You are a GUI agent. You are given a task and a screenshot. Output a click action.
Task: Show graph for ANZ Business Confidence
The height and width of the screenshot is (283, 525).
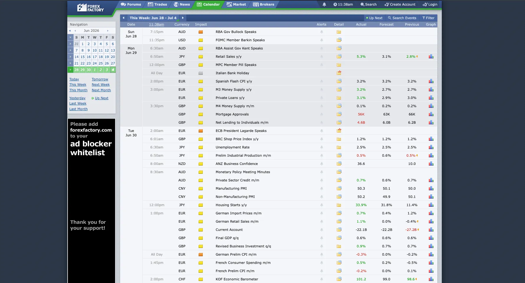pyautogui.click(x=431, y=164)
